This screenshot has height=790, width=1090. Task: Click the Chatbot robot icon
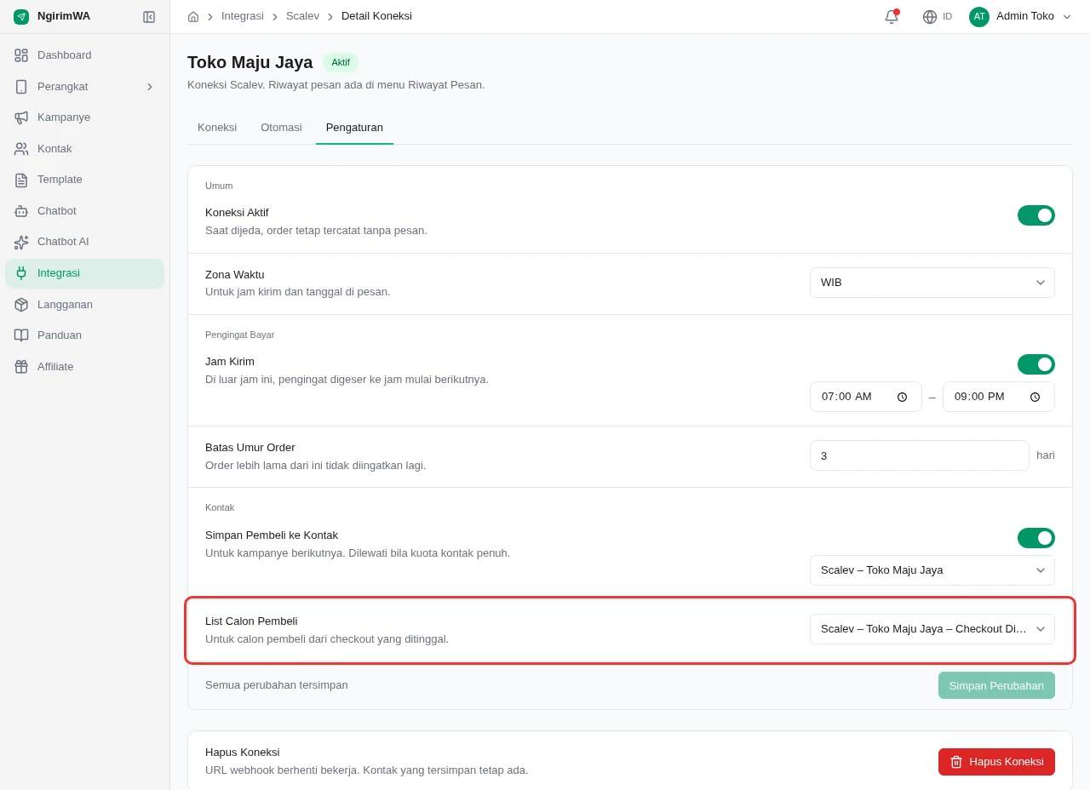click(21, 211)
